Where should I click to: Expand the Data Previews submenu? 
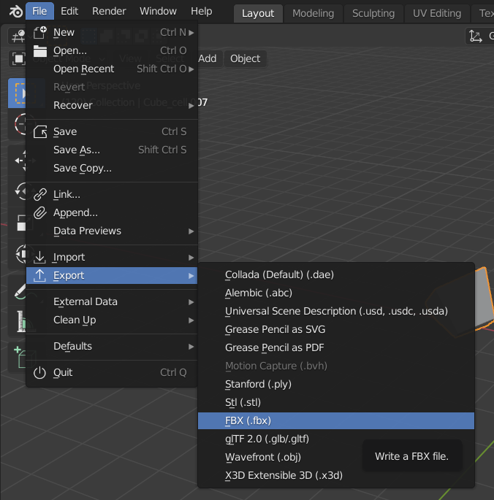pyautogui.click(x=112, y=231)
